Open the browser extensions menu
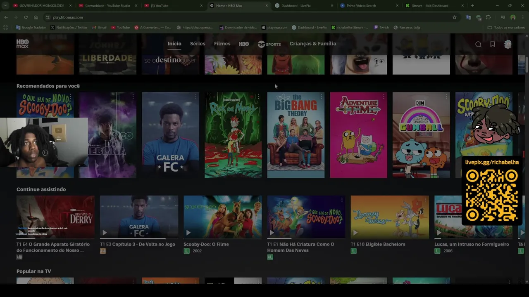The height and width of the screenshot is (297, 529). 488,17
